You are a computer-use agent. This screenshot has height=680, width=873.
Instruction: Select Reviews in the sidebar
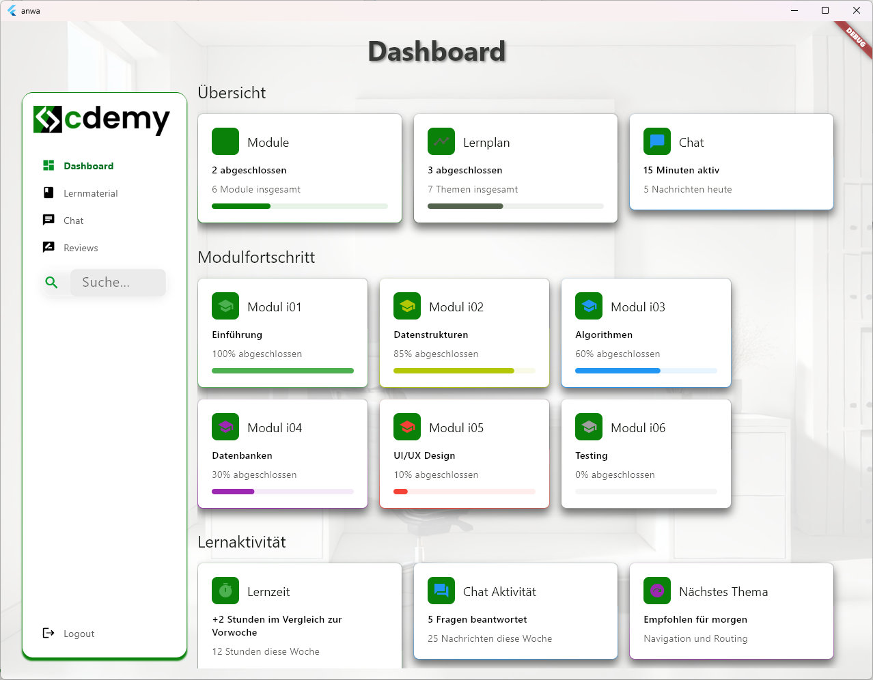coord(81,248)
